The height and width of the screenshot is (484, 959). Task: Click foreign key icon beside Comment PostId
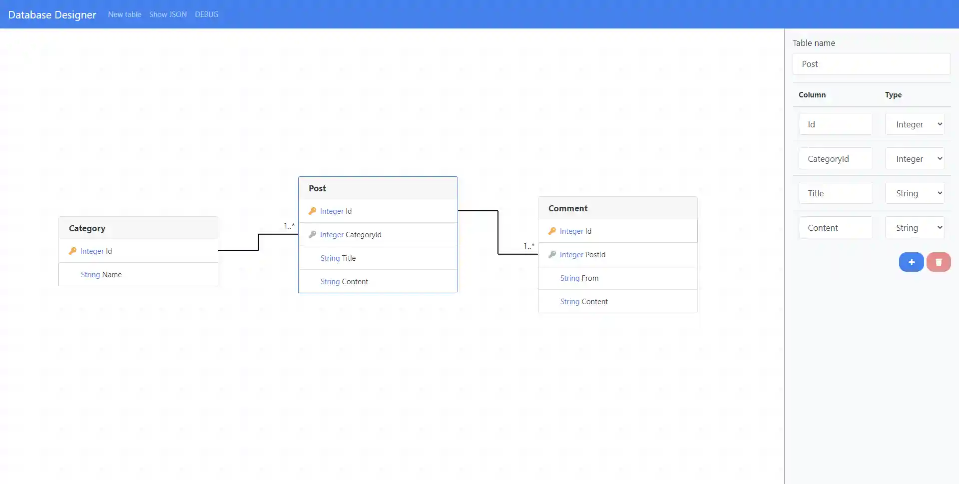click(552, 254)
